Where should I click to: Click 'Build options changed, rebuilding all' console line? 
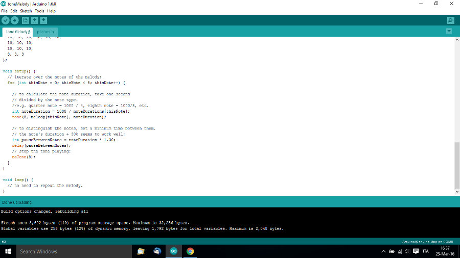[x=44, y=211]
